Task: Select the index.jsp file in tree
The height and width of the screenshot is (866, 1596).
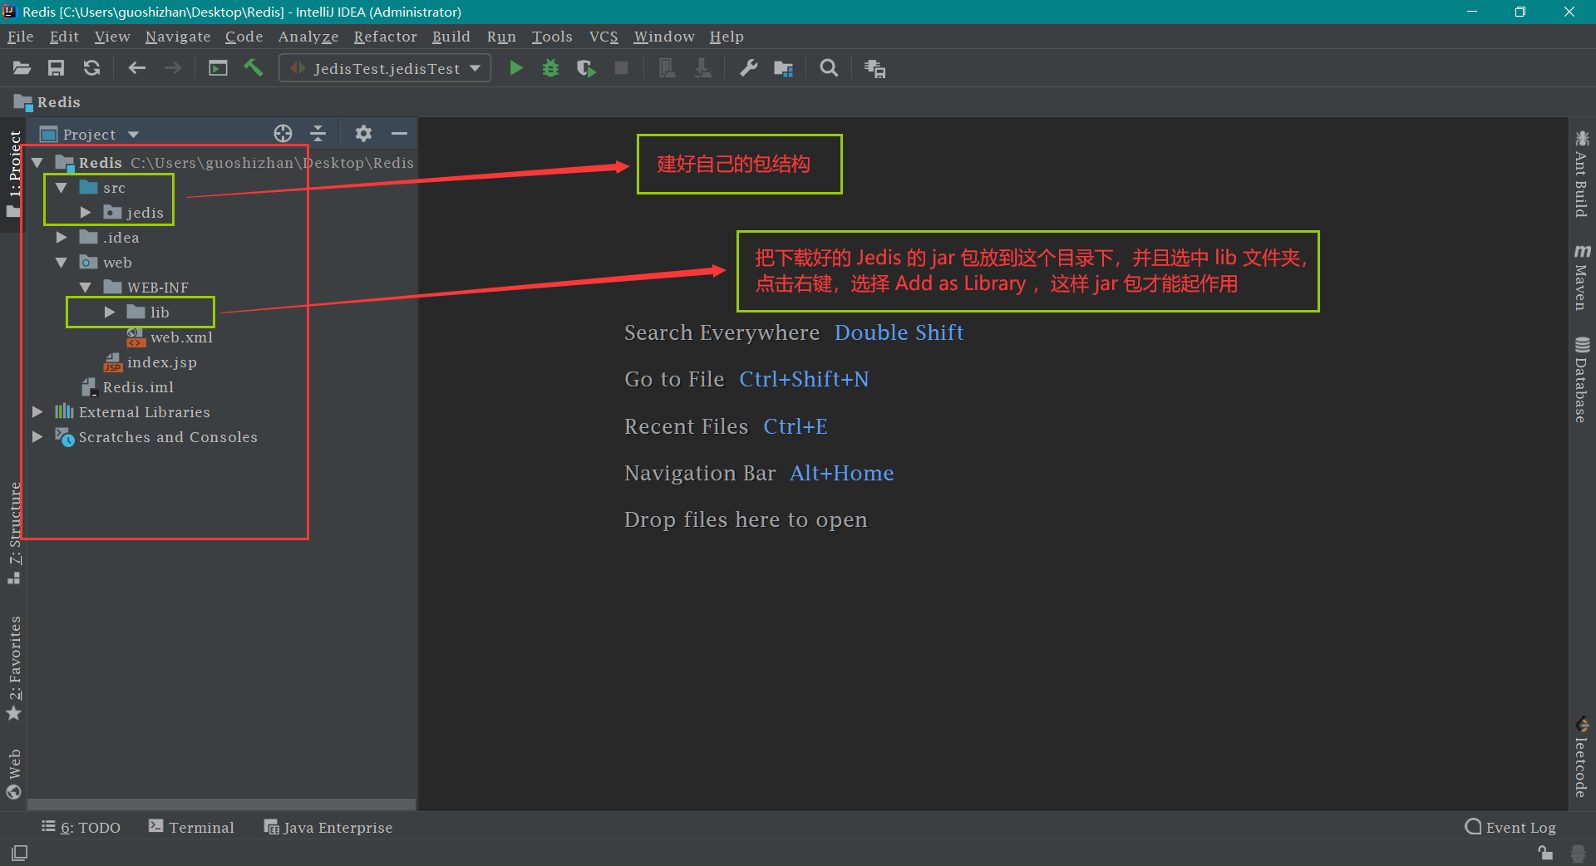Action: coord(161,362)
